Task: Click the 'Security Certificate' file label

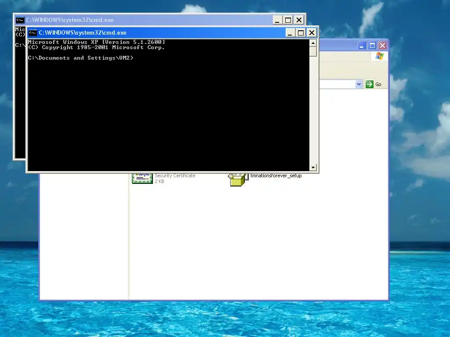Action: click(x=175, y=176)
